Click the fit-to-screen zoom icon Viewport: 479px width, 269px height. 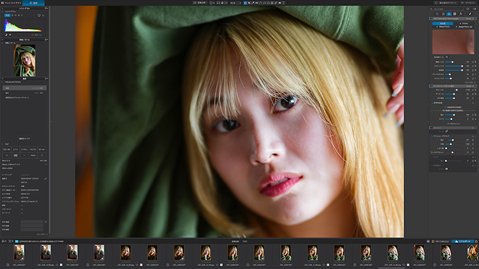click(218, 3)
